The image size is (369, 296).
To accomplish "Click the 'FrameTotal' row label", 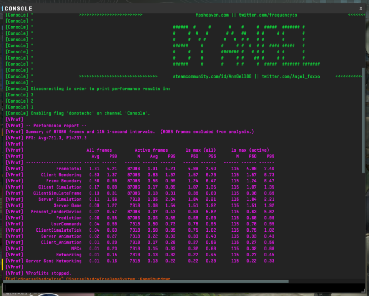I will [69, 169].
